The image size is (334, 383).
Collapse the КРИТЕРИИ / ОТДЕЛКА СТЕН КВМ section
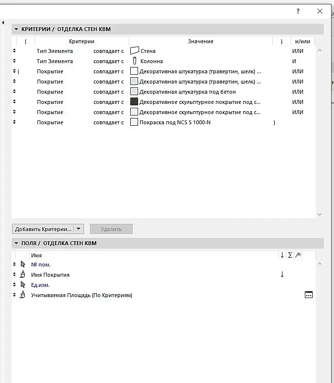(x=17, y=29)
